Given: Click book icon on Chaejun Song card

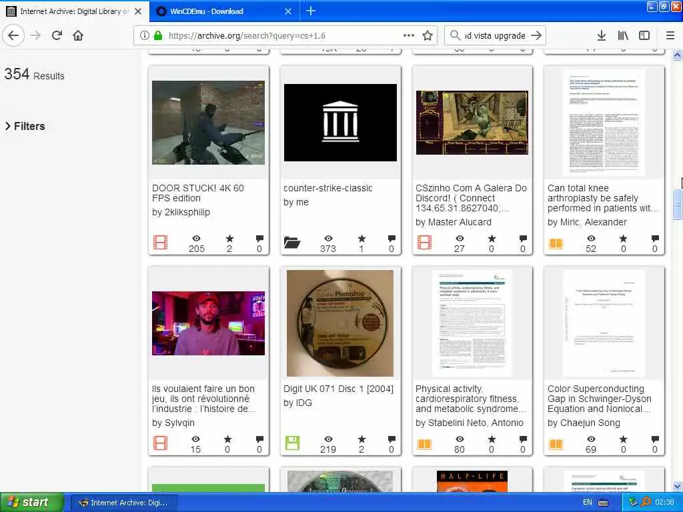Looking at the screenshot, I should coord(556,444).
